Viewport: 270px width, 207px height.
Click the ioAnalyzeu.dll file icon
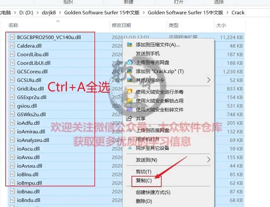click(x=12, y=140)
